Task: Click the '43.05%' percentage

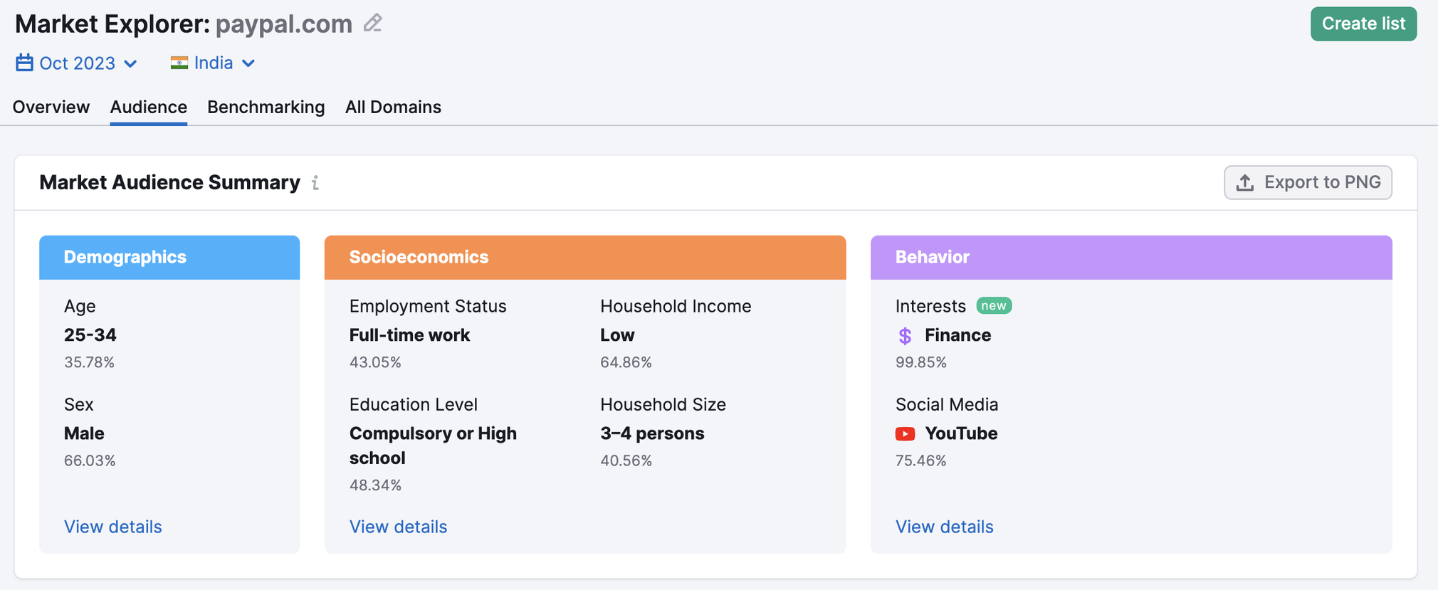Action: click(375, 362)
